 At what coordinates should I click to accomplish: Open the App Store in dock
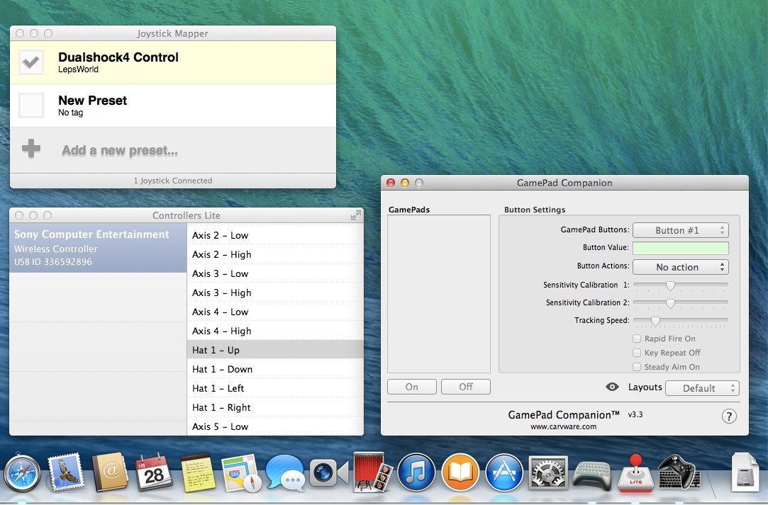click(x=504, y=472)
